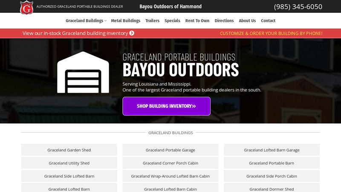Screen dimensions: 341x192
Task: Open Graceland Corner Porch Cabin
Action: (x=170, y=163)
